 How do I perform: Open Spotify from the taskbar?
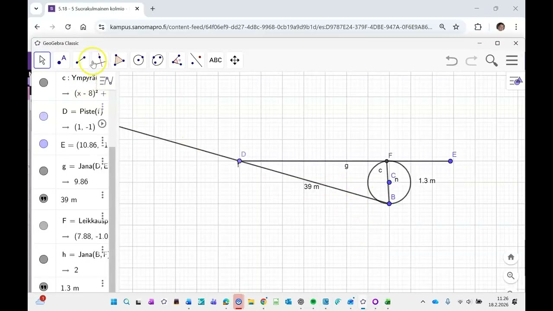(x=313, y=302)
